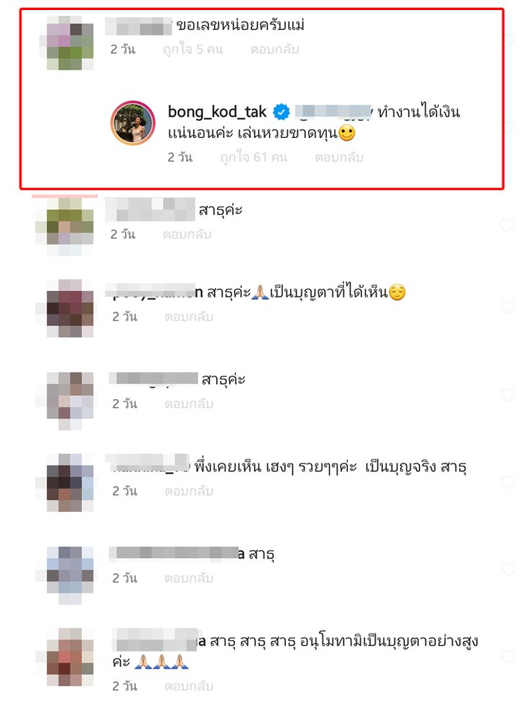This screenshot has width=523, height=703.
Task: Tap heart beside "เป็นบุญตาที่ได้เห็น" comment
Action: pos(507,307)
